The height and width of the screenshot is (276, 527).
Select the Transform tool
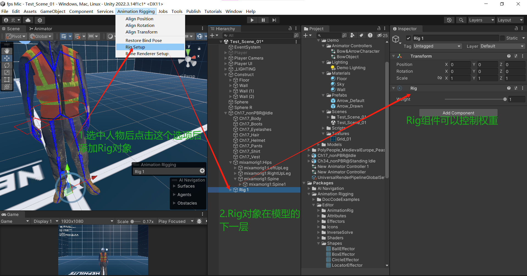(7, 87)
